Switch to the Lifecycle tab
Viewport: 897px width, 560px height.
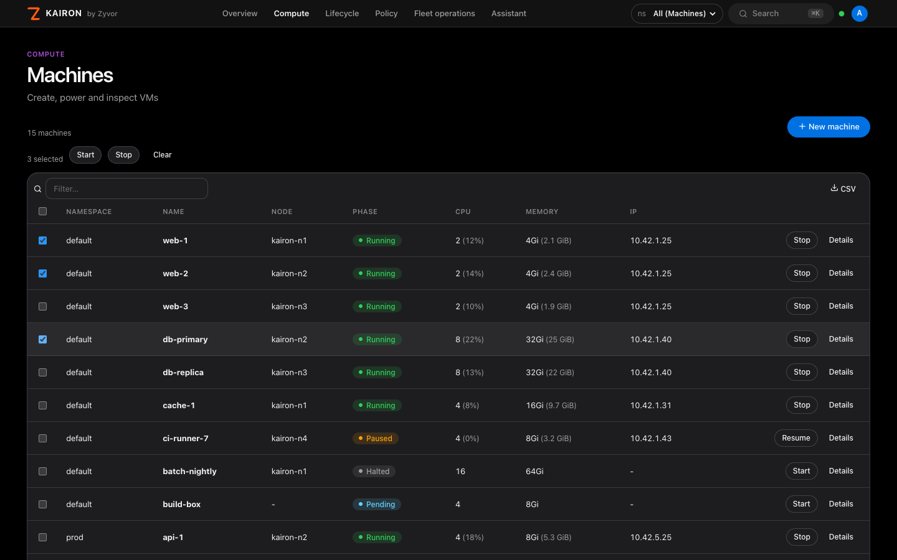pos(342,14)
